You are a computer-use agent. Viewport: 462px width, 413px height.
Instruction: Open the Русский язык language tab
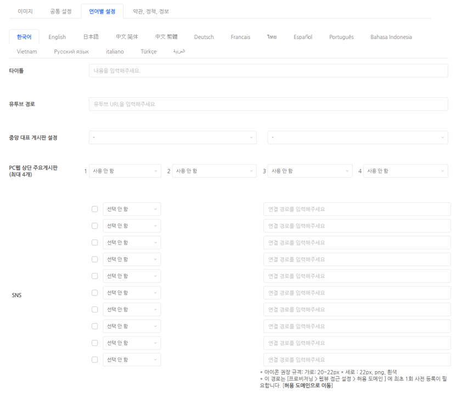click(71, 51)
